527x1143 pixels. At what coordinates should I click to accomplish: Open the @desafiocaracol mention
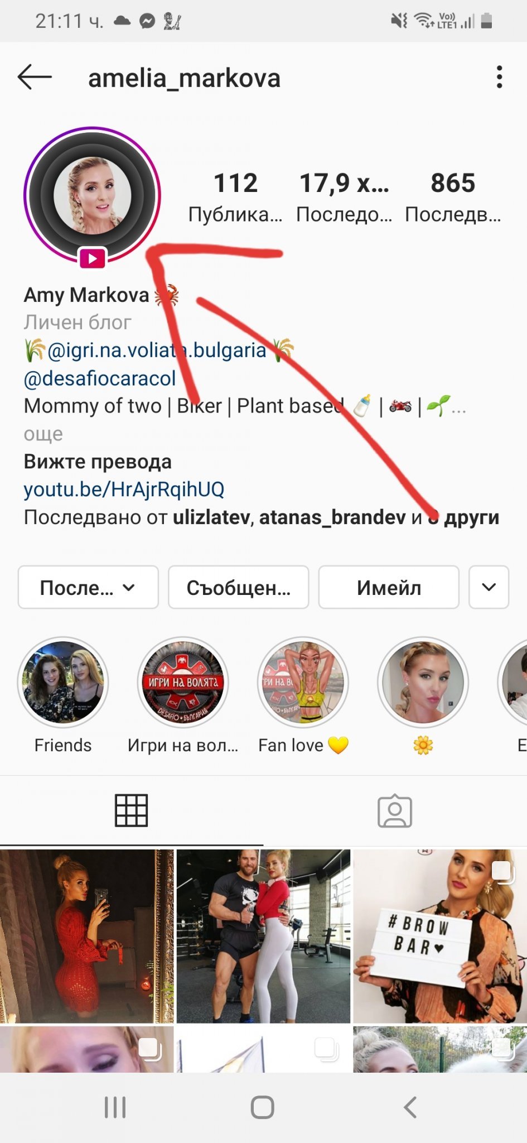[100, 378]
